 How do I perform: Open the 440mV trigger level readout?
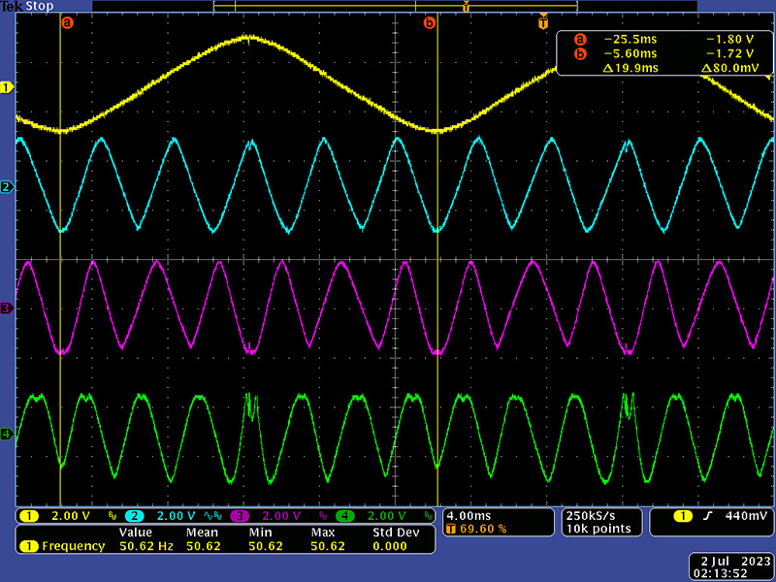740,515
